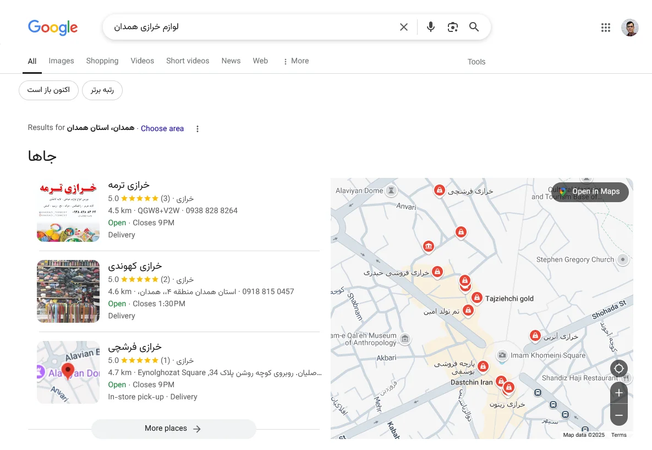Click the Museum of Anthropology marker icon
The width and height of the screenshot is (652, 450).
405,338
